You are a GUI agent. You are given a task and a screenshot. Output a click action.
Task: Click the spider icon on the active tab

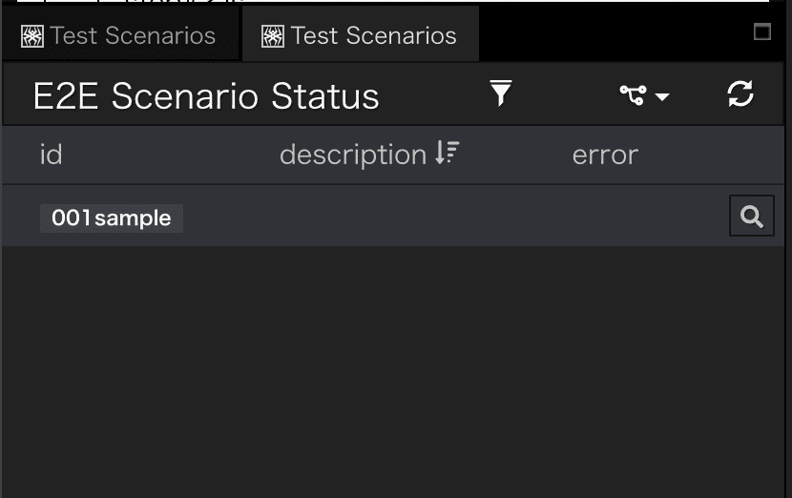[x=273, y=36]
